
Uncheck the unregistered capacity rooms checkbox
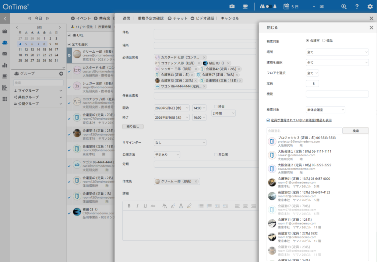268,120
